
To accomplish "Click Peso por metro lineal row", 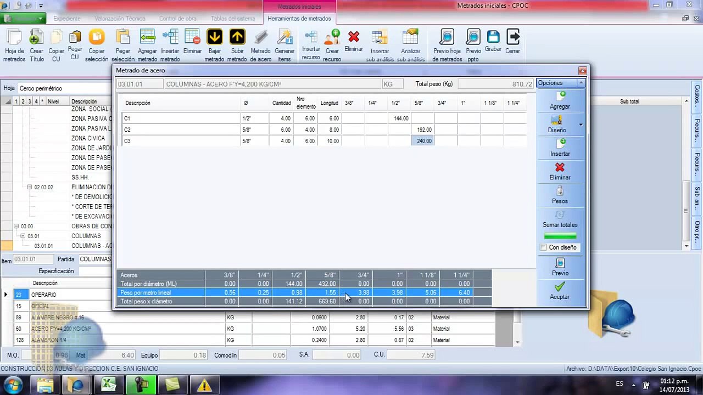I will tap(305, 292).
